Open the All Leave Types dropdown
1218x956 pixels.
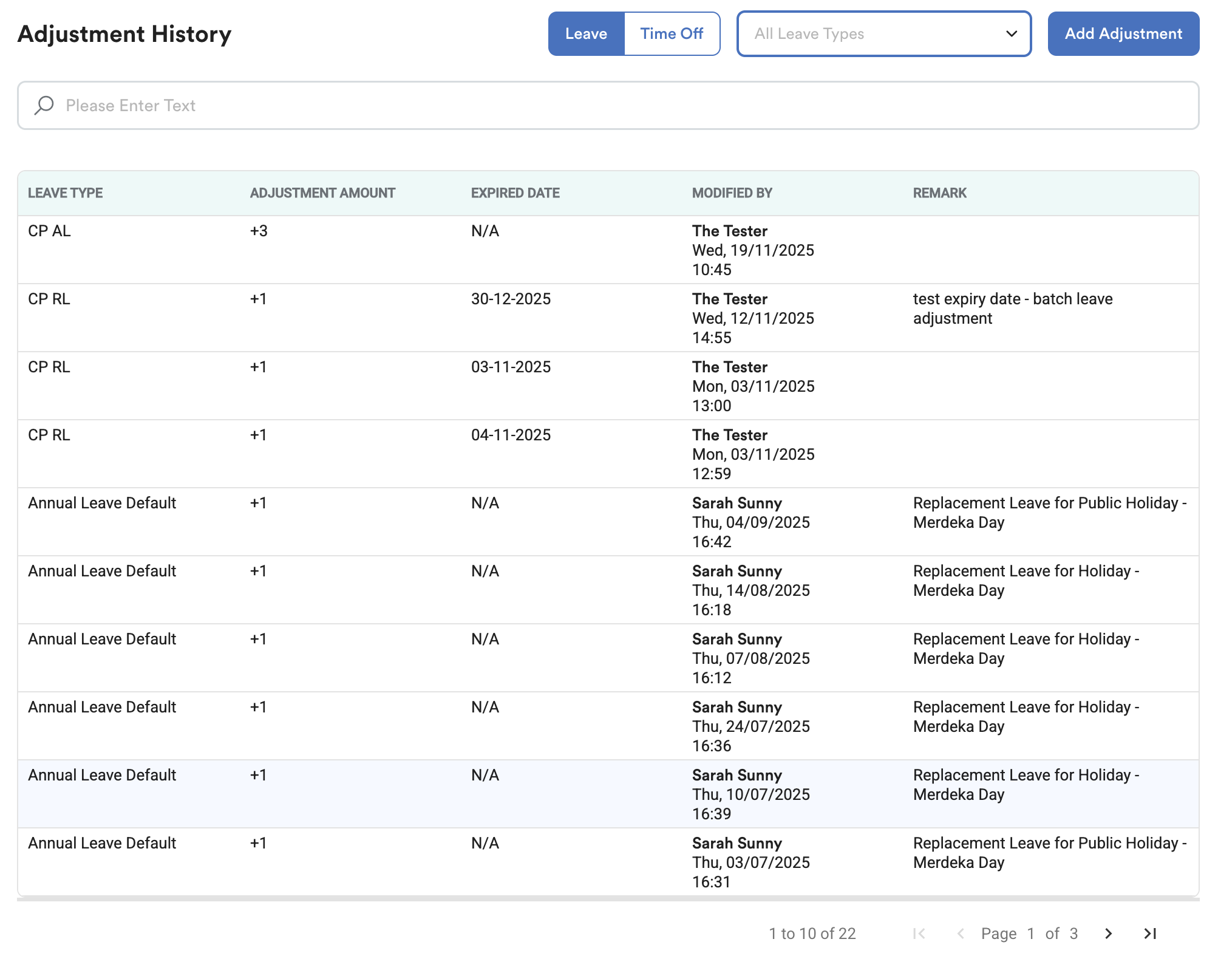coord(874,34)
